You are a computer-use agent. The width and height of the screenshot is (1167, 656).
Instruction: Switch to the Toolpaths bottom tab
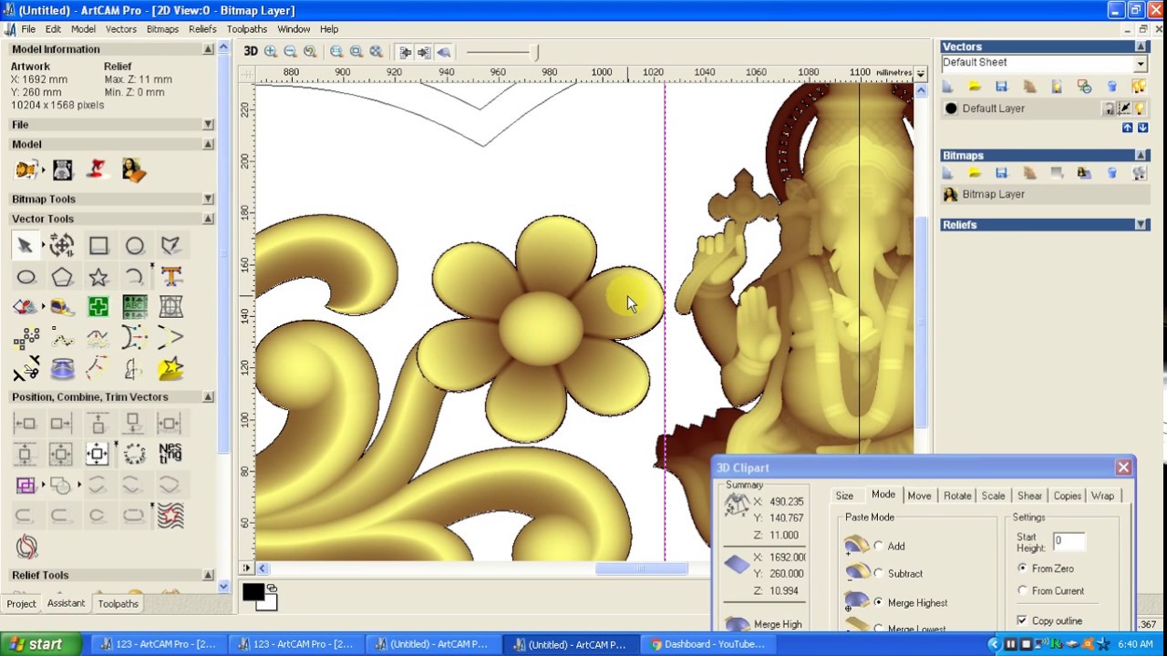click(119, 603)
